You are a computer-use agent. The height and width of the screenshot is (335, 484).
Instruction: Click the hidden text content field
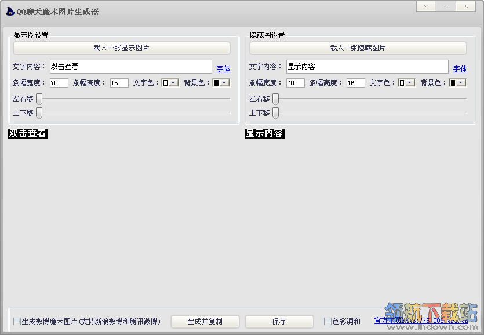pos(367,67)
